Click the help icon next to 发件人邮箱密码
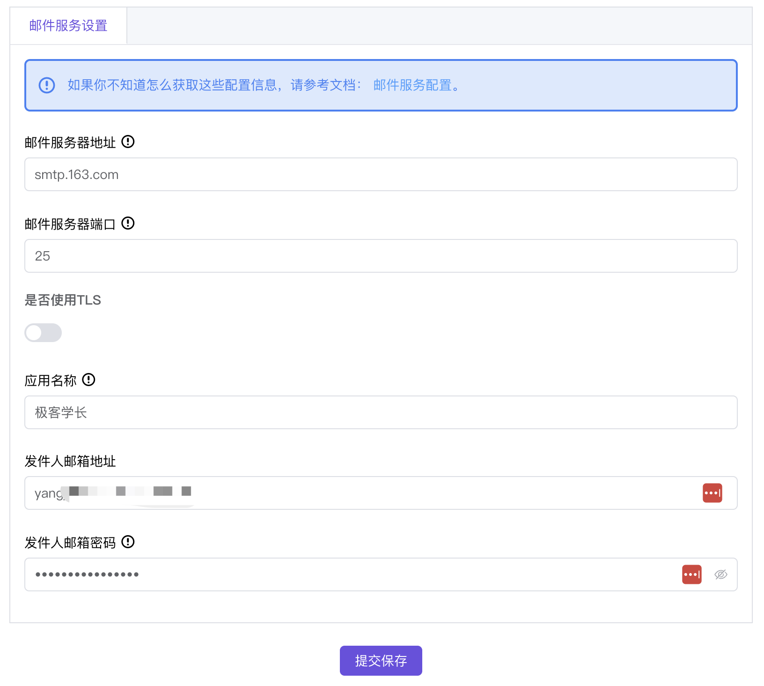This screenshot has height=686, width=764. (x=128, y=542)
